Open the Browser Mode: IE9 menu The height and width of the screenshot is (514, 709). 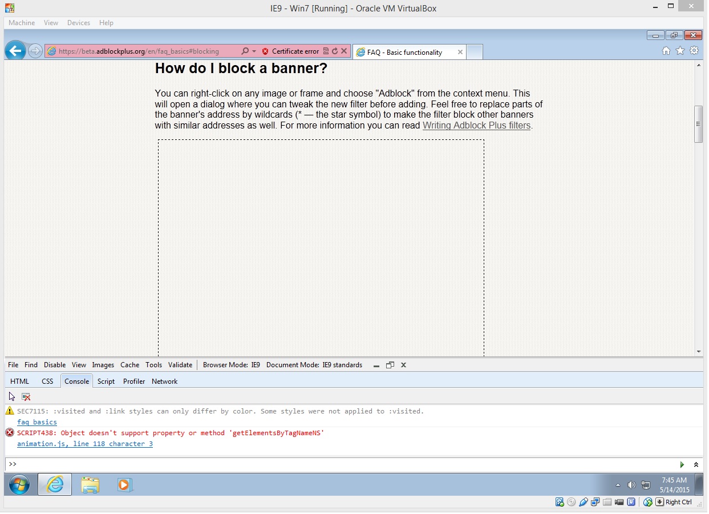point(232,365)
